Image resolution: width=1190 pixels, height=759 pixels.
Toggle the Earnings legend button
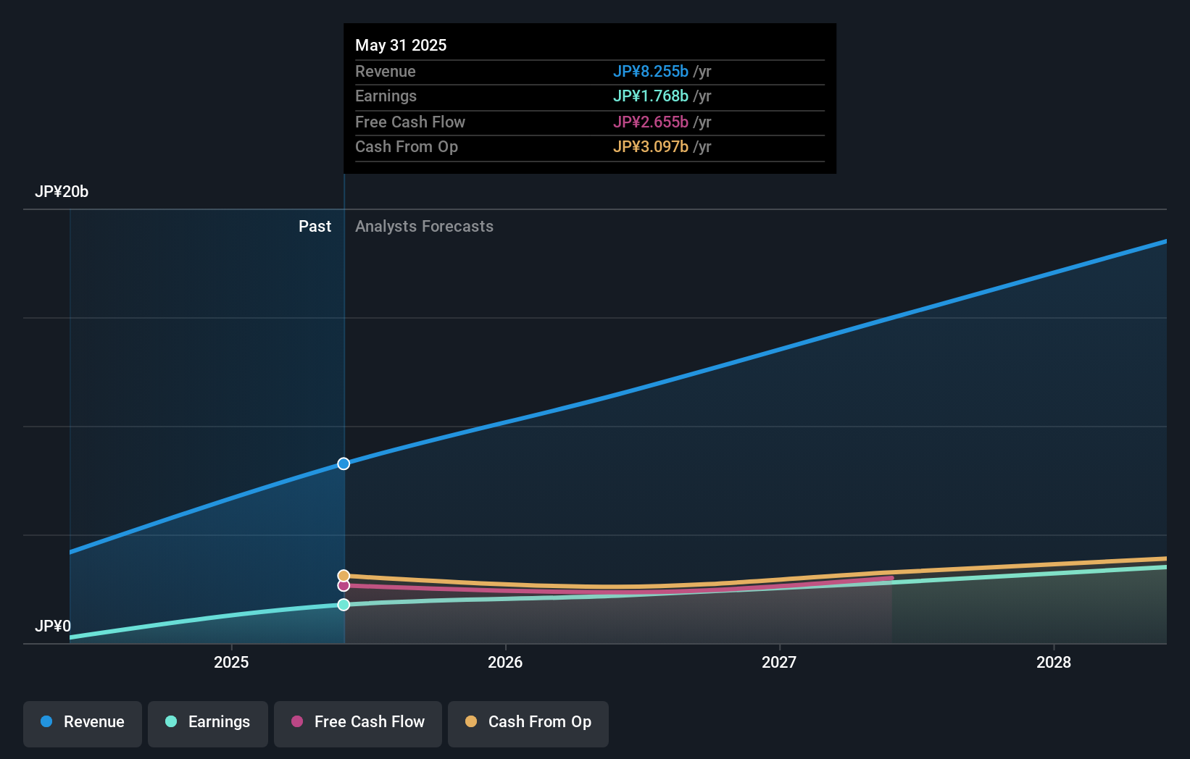pyautogui.click(x=208, y=724)
